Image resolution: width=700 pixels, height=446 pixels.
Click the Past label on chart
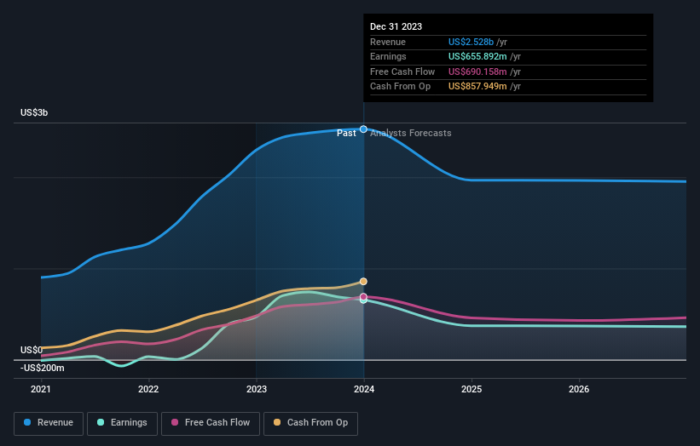[x=346, y=134]
